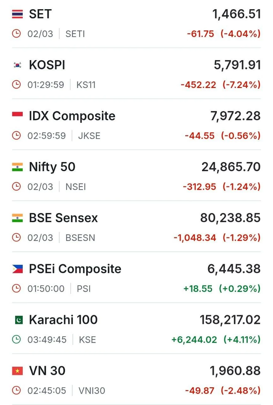Tap PSEi change +18.55 (+0.29%)
The image size is (273, 405).
point(222,289)
